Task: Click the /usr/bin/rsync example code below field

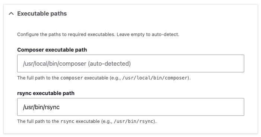Action: coord(133,121)
